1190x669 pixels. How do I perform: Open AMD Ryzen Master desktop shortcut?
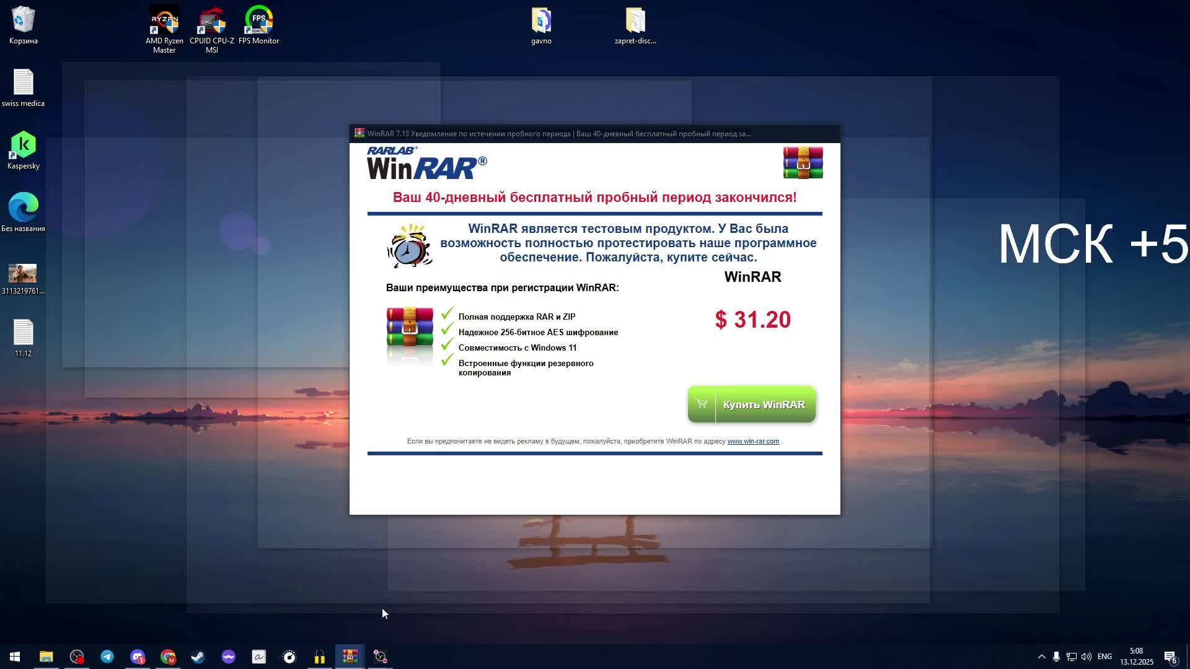164,22
